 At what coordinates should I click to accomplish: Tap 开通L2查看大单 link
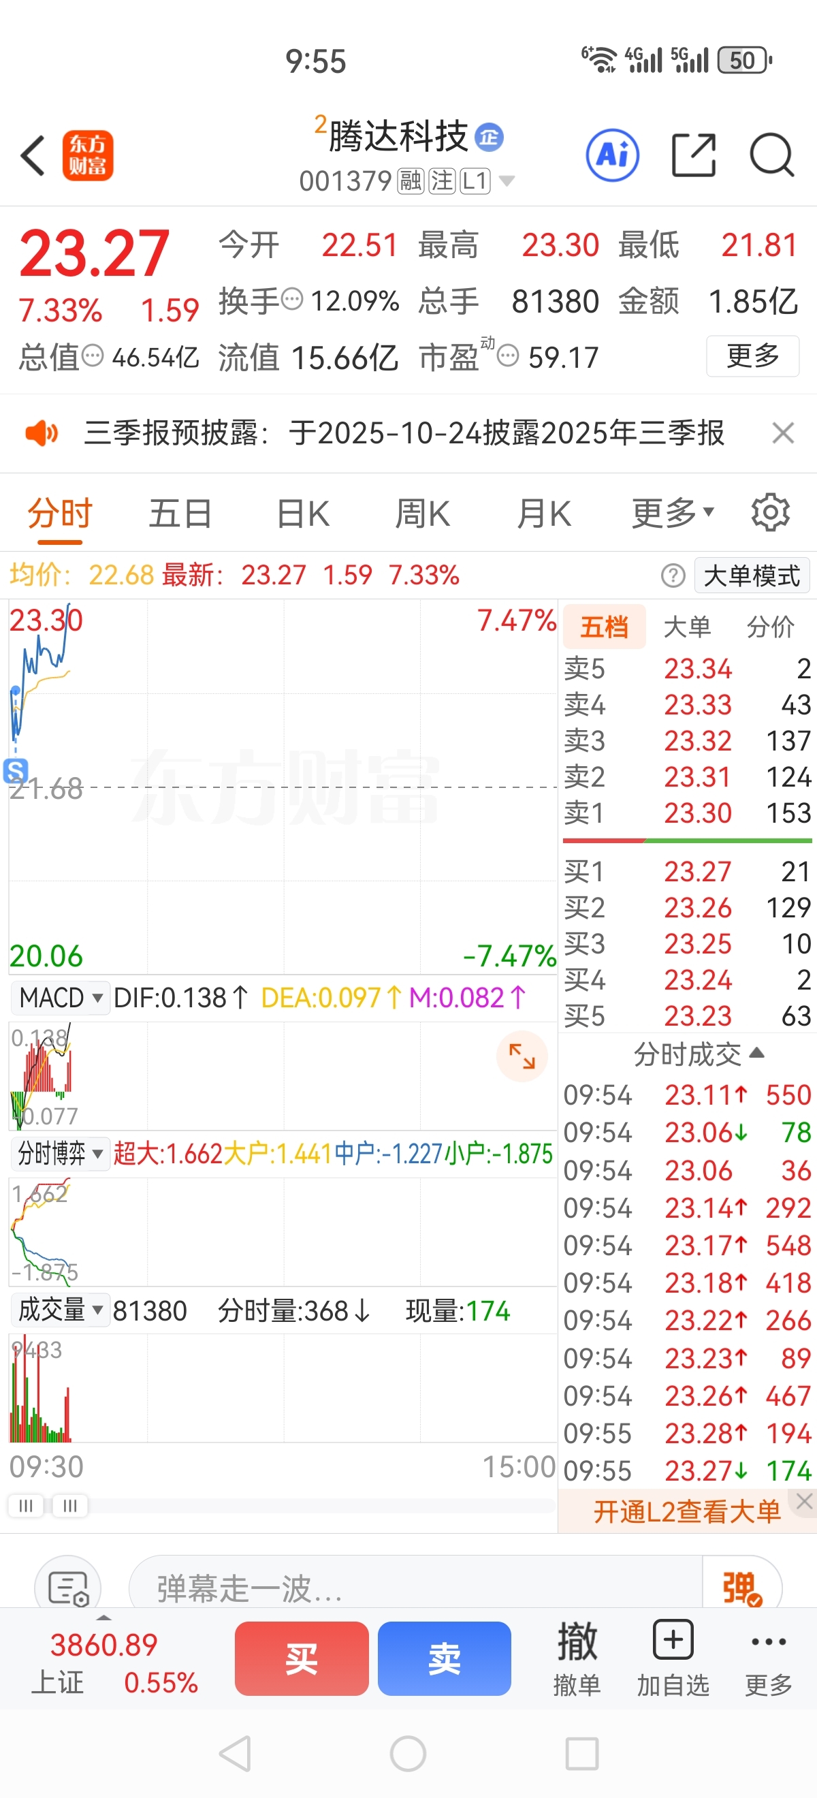(x=687, y=1511)
